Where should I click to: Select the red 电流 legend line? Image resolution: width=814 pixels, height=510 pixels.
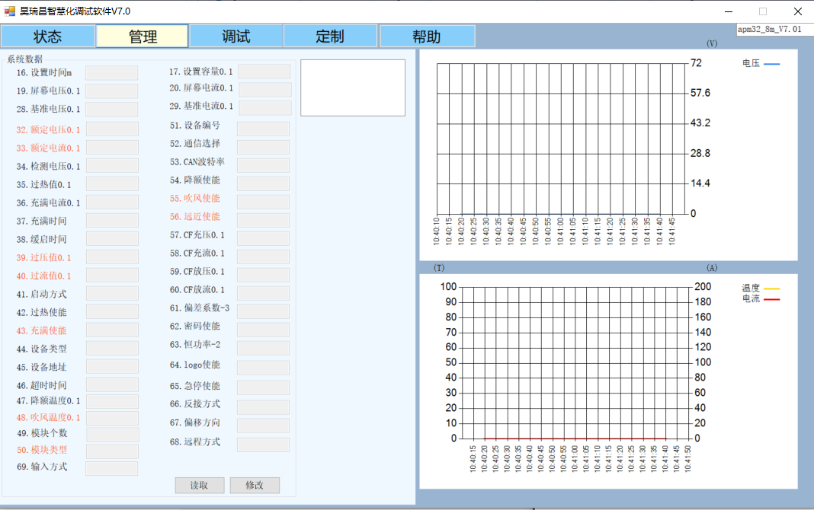pyautogui.click(x=771, y=299)
